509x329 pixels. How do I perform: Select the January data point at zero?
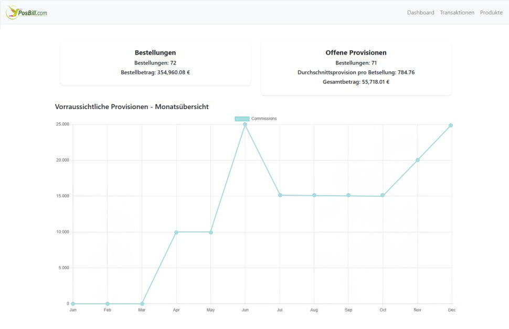[x=73, y=304]
